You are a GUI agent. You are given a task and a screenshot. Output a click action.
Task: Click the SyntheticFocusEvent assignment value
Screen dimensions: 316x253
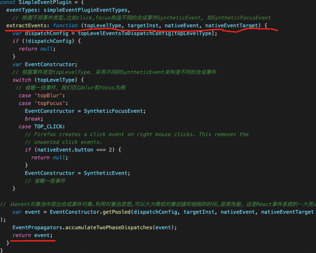113,111
